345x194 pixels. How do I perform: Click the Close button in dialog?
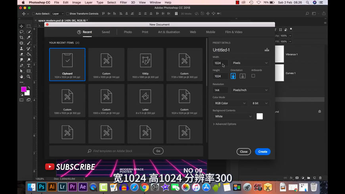[243, 152]
